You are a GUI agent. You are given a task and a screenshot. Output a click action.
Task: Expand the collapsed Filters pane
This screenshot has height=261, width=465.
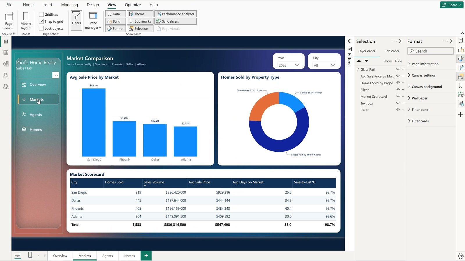point(350,41)
